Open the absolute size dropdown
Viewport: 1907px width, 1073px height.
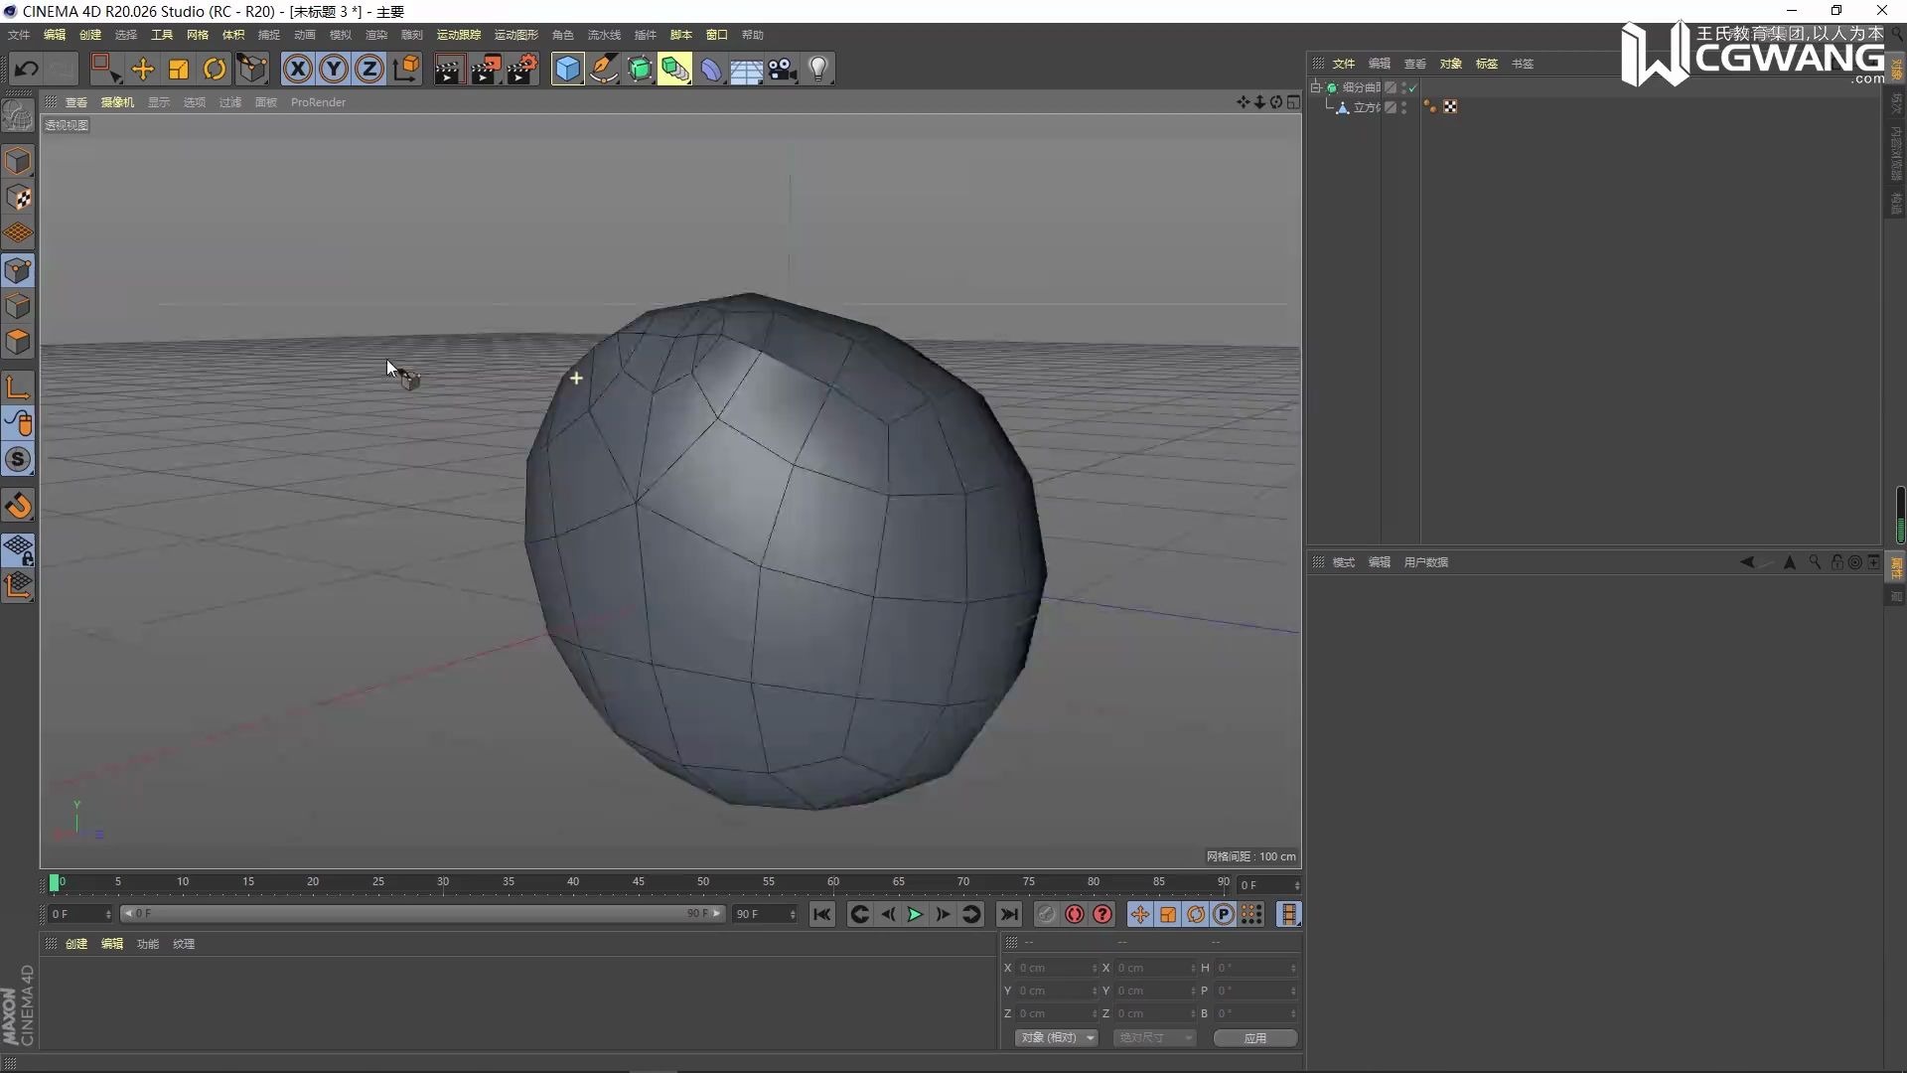(x=1154, y=1037)
